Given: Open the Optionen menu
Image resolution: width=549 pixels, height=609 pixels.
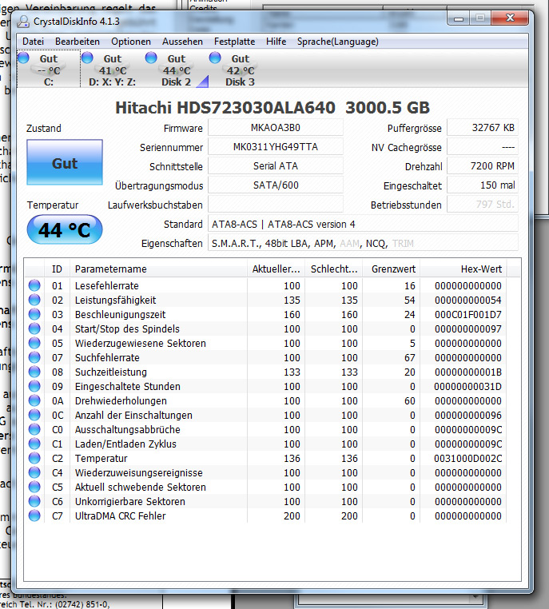Looking at the screenshot, I should (x=131, y=42).
